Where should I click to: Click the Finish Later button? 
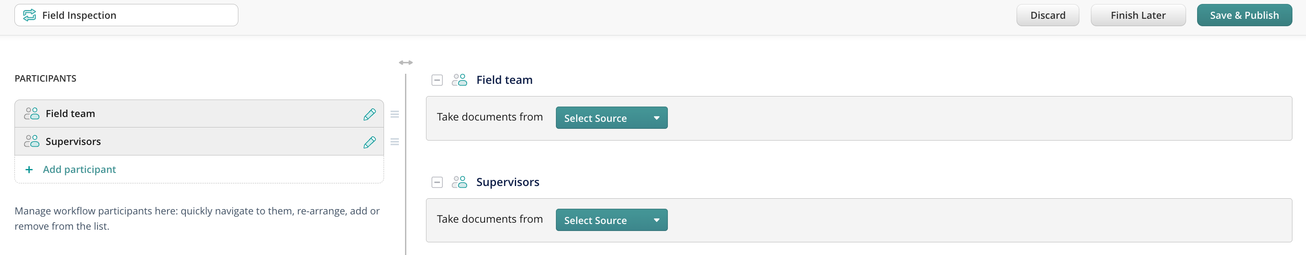(1138, 15)
